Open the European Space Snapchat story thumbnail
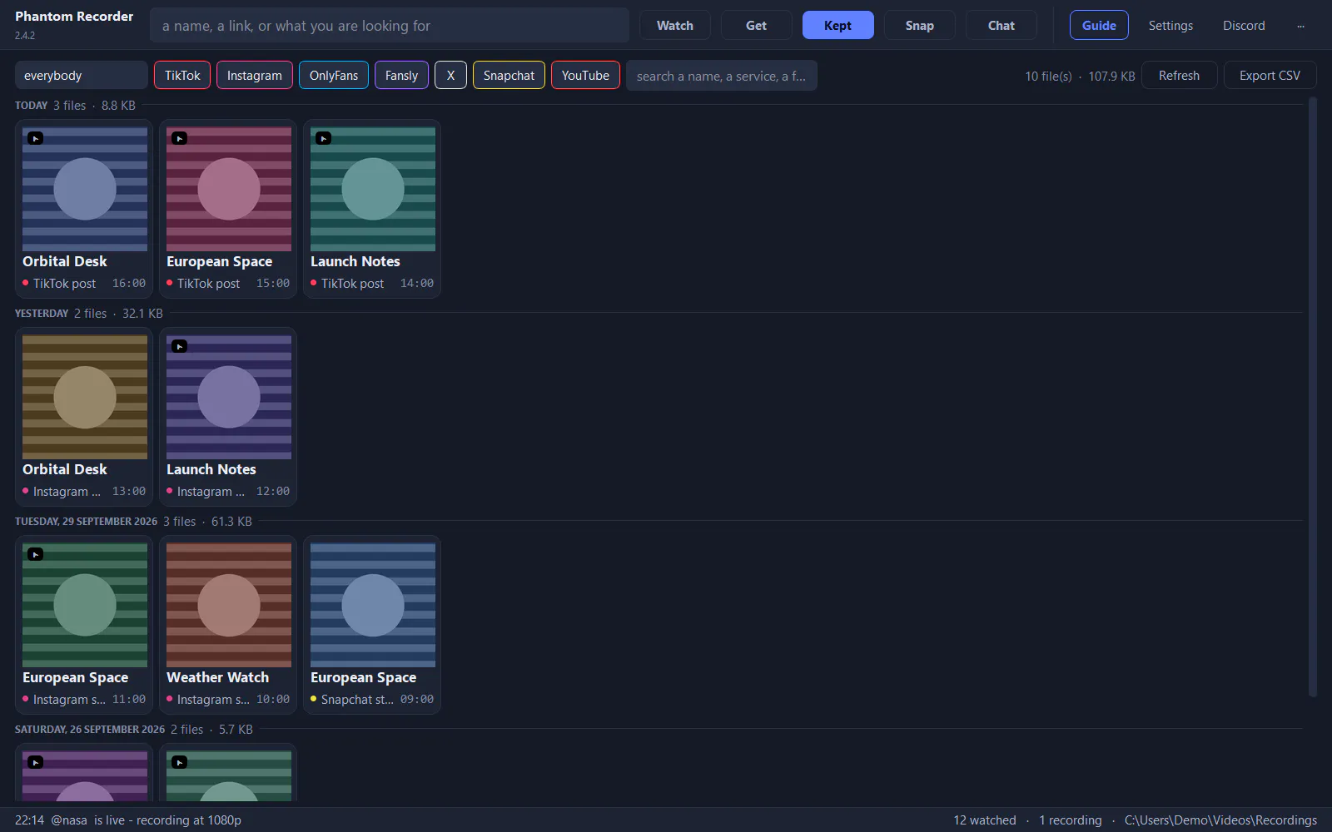 pyautogui.click(x=373, y=605)
